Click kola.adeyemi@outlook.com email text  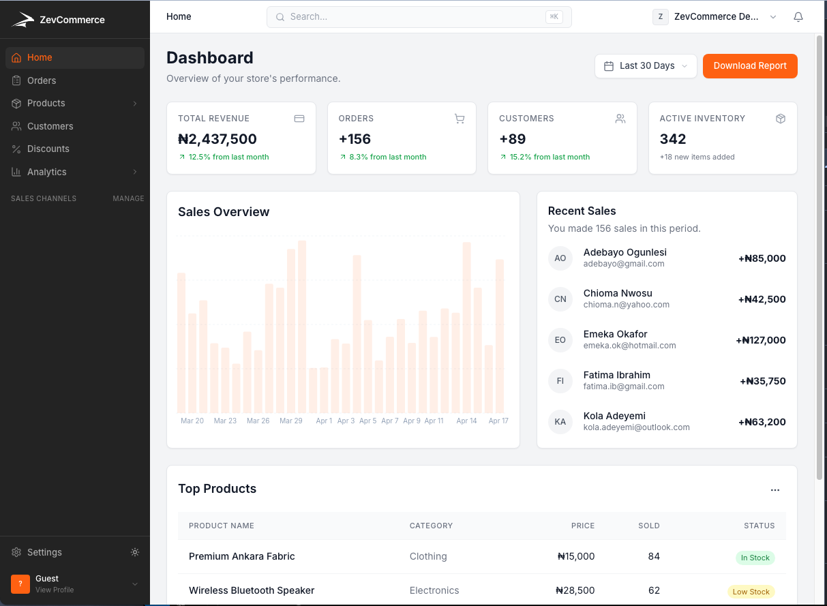[637, 427]
